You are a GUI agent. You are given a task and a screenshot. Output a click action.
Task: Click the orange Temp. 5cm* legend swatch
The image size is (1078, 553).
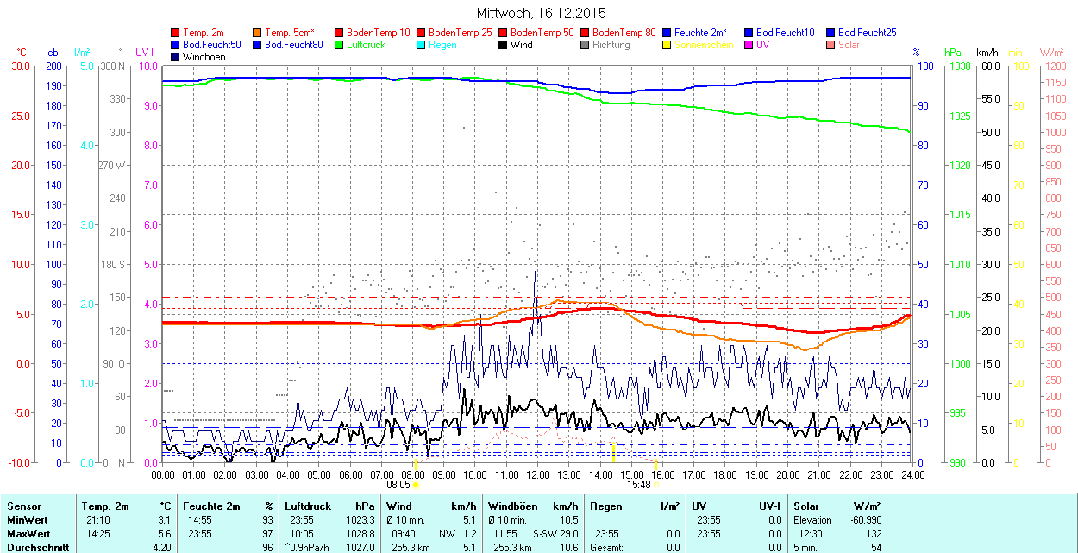pyautogui.click(x=258, y=33)
